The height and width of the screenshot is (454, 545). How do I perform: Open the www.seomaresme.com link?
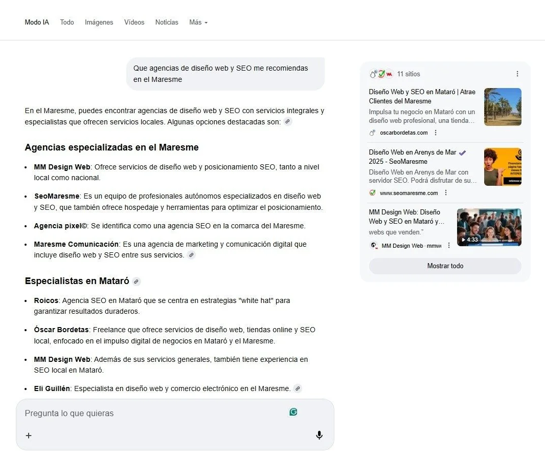click(409, 193)
